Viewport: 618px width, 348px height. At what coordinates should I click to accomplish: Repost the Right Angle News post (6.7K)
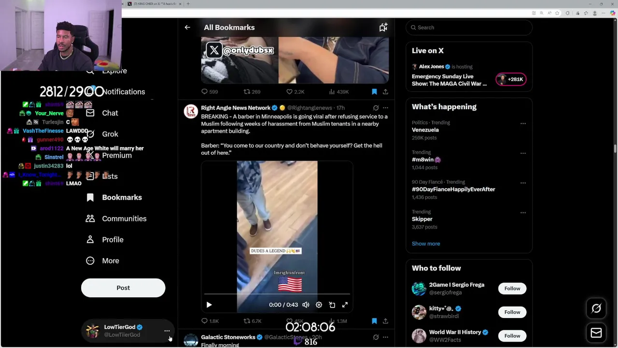point(253,321)
